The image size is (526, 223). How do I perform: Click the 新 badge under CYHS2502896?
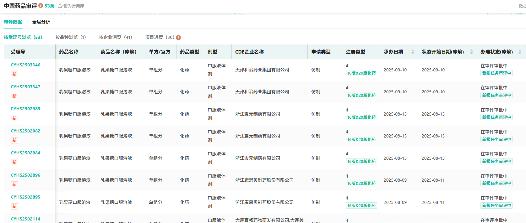click(14, 184)
